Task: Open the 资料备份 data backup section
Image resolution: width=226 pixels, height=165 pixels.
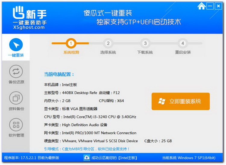Action: coord(16,101)
